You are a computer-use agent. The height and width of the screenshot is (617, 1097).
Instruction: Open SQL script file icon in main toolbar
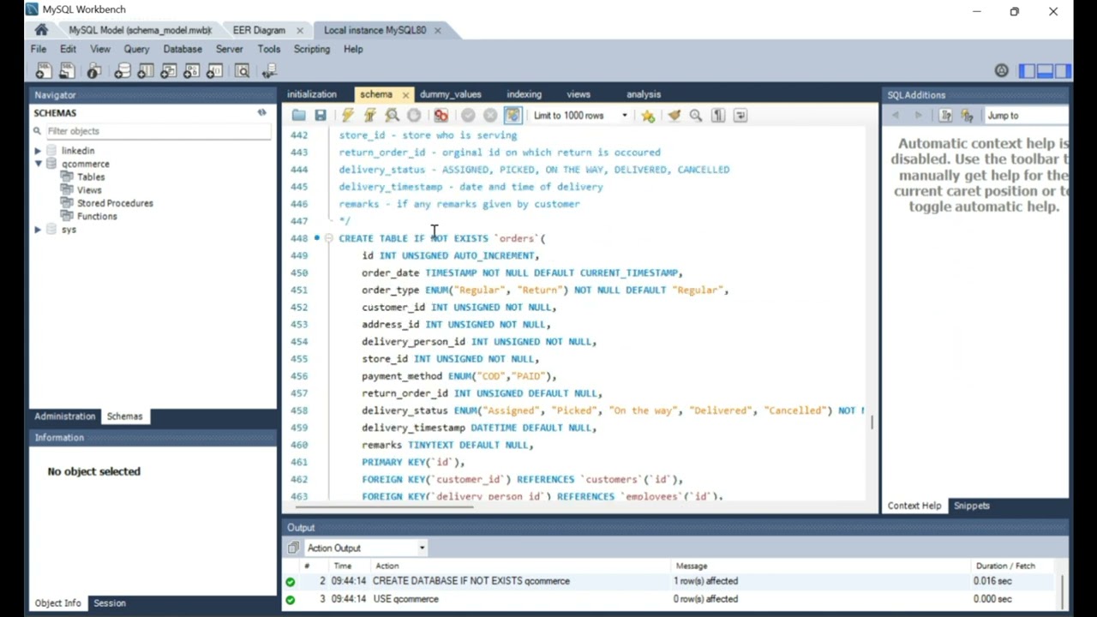[67, 72]
